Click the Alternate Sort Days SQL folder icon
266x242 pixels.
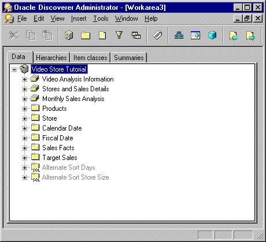coord(35,167)
